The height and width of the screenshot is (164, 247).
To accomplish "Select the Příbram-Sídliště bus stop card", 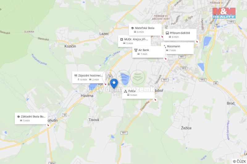I will click(x=180, y=35).
